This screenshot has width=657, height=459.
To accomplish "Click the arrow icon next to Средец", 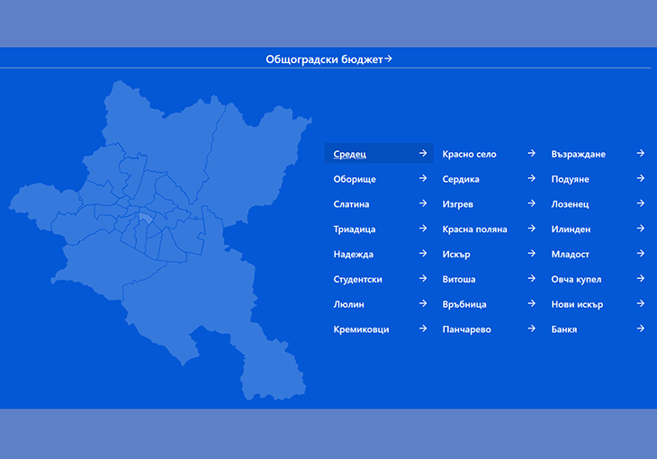I will [x=422, y=154].
